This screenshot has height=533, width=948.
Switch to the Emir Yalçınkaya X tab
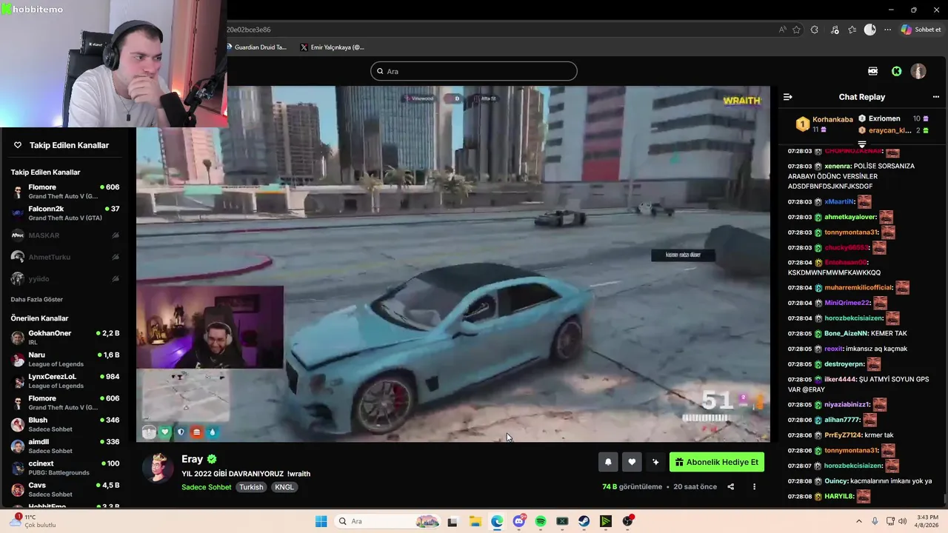coord(333,47)
